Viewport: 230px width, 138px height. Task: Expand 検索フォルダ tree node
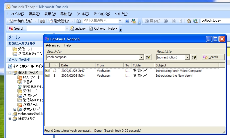pos(15,109)
